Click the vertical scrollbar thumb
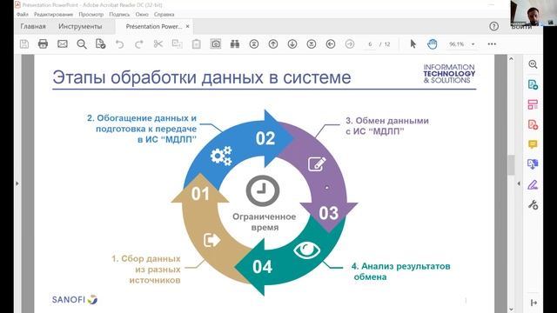 pos(511,165)
